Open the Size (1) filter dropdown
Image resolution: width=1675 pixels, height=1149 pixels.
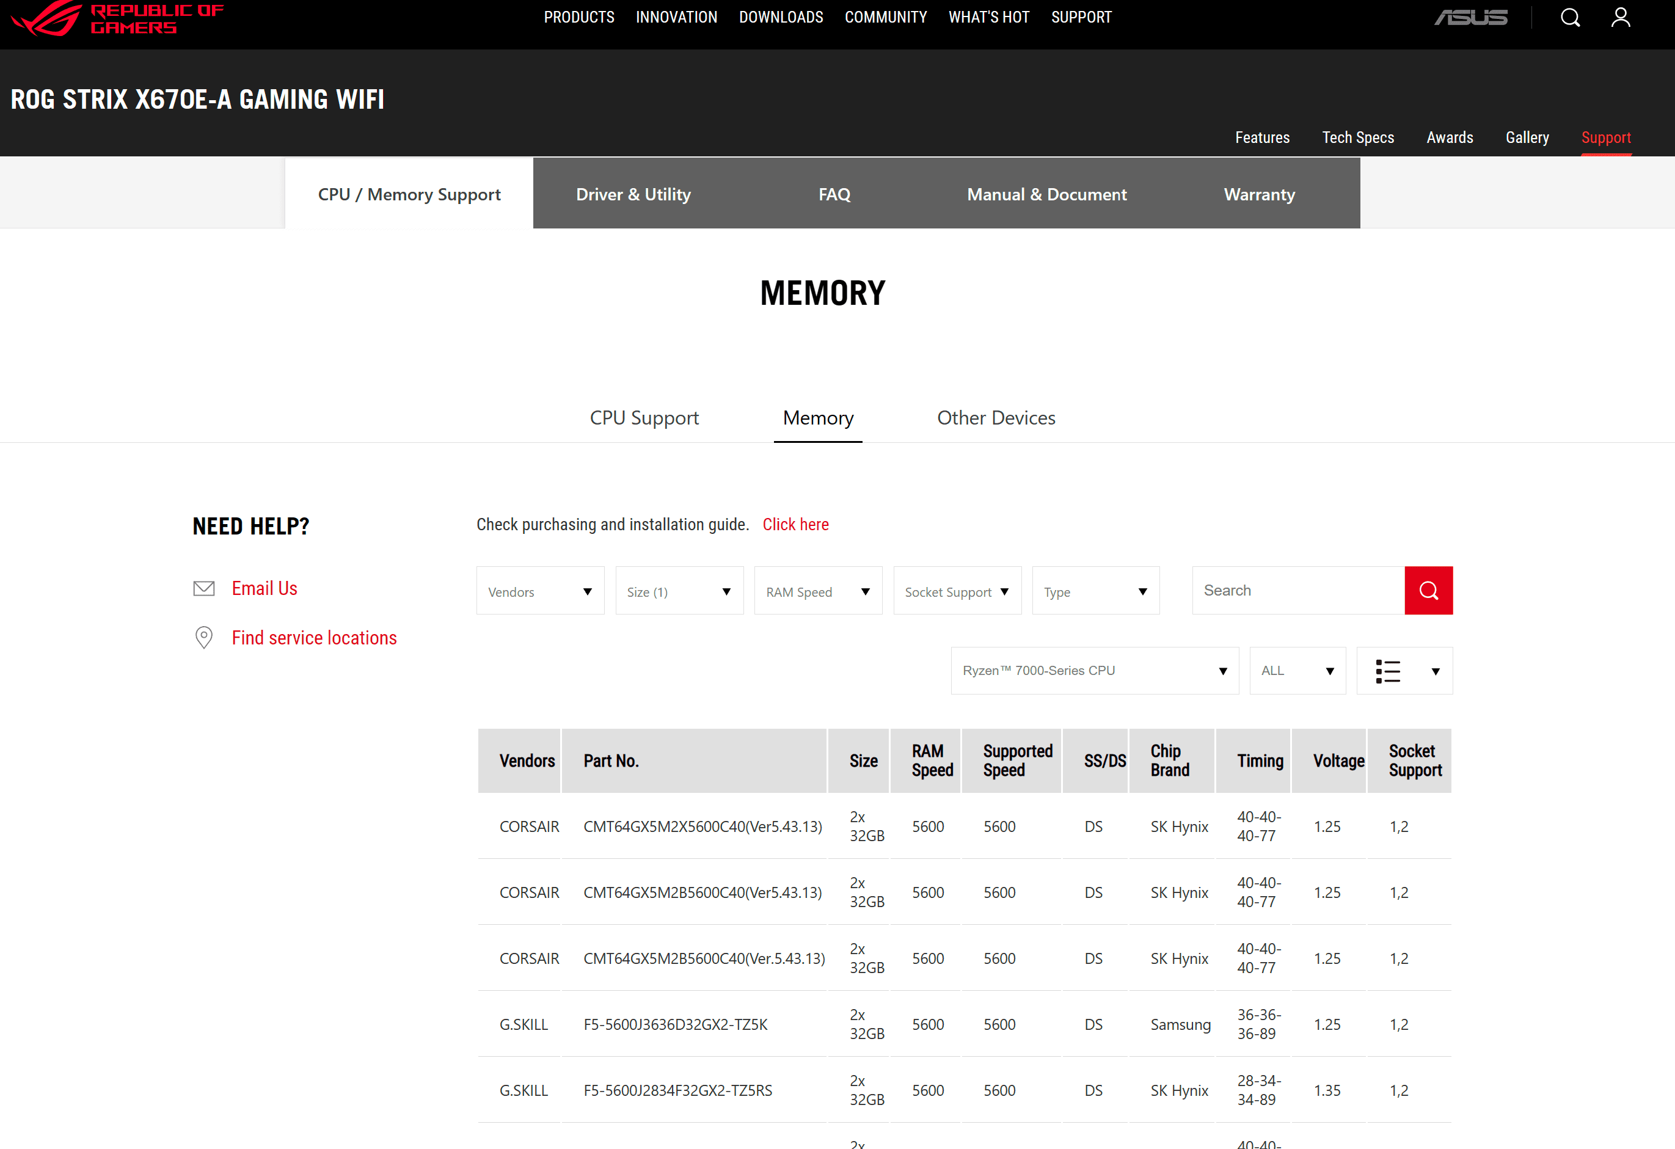680,591
